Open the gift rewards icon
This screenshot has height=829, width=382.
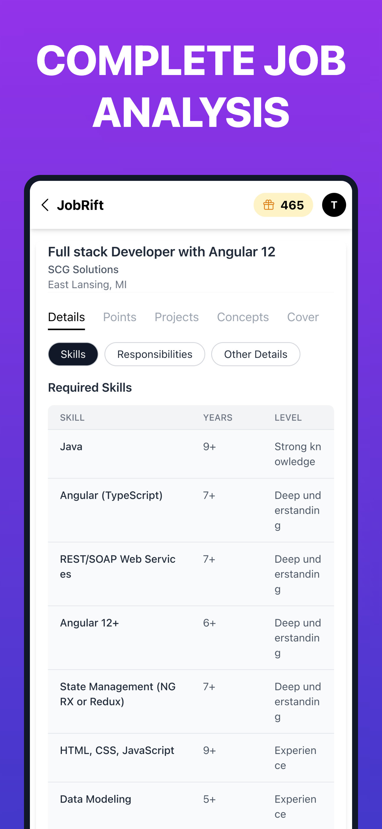click(x=269, y=205)
